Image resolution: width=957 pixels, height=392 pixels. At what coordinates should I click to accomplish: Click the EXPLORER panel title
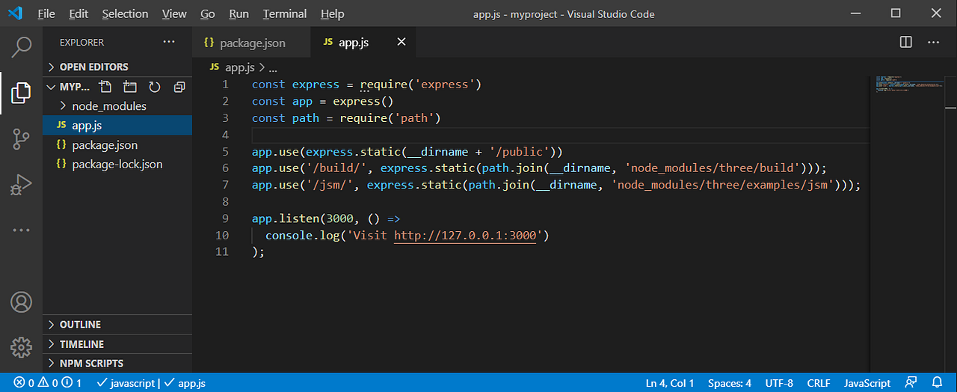[82, 43]
